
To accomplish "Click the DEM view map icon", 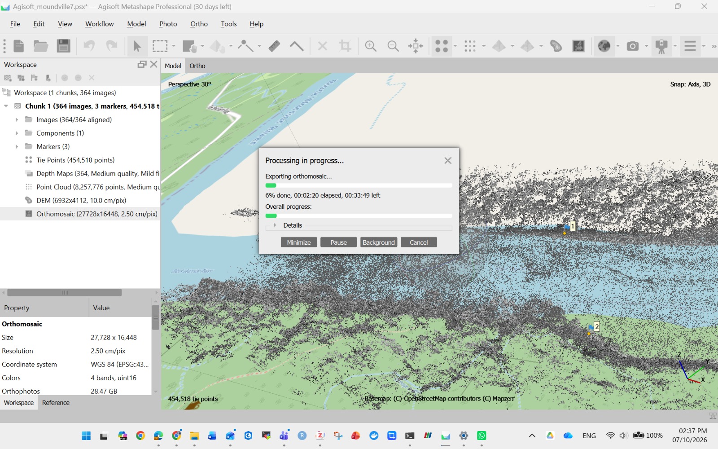I will [x=578, y=46].
